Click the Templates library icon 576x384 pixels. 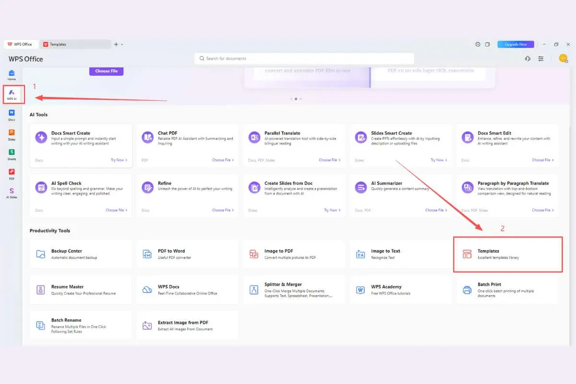pyautogui.click(x=468, y=254)
